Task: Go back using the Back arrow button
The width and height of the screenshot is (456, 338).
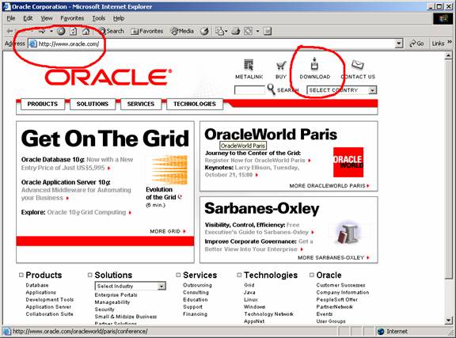Action: pyautogui.click(x=10, y=31)
